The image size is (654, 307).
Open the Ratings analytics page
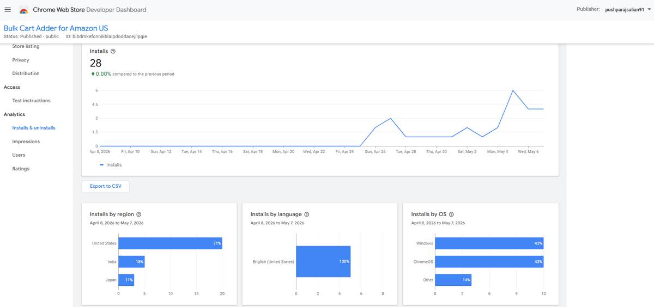(x=21, y=169)
